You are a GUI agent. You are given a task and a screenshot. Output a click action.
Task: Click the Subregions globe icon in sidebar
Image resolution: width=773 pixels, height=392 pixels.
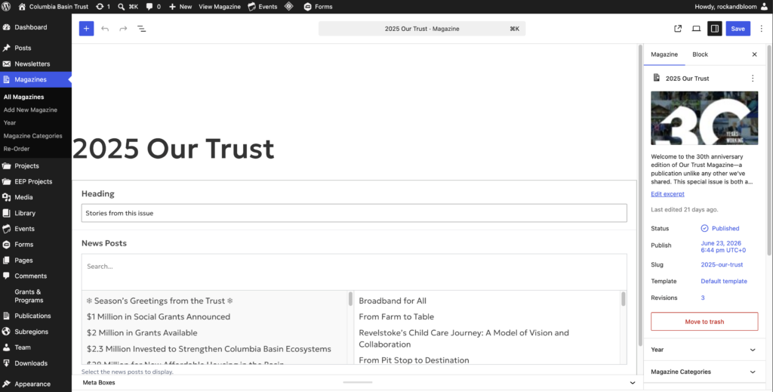point(6,332)
